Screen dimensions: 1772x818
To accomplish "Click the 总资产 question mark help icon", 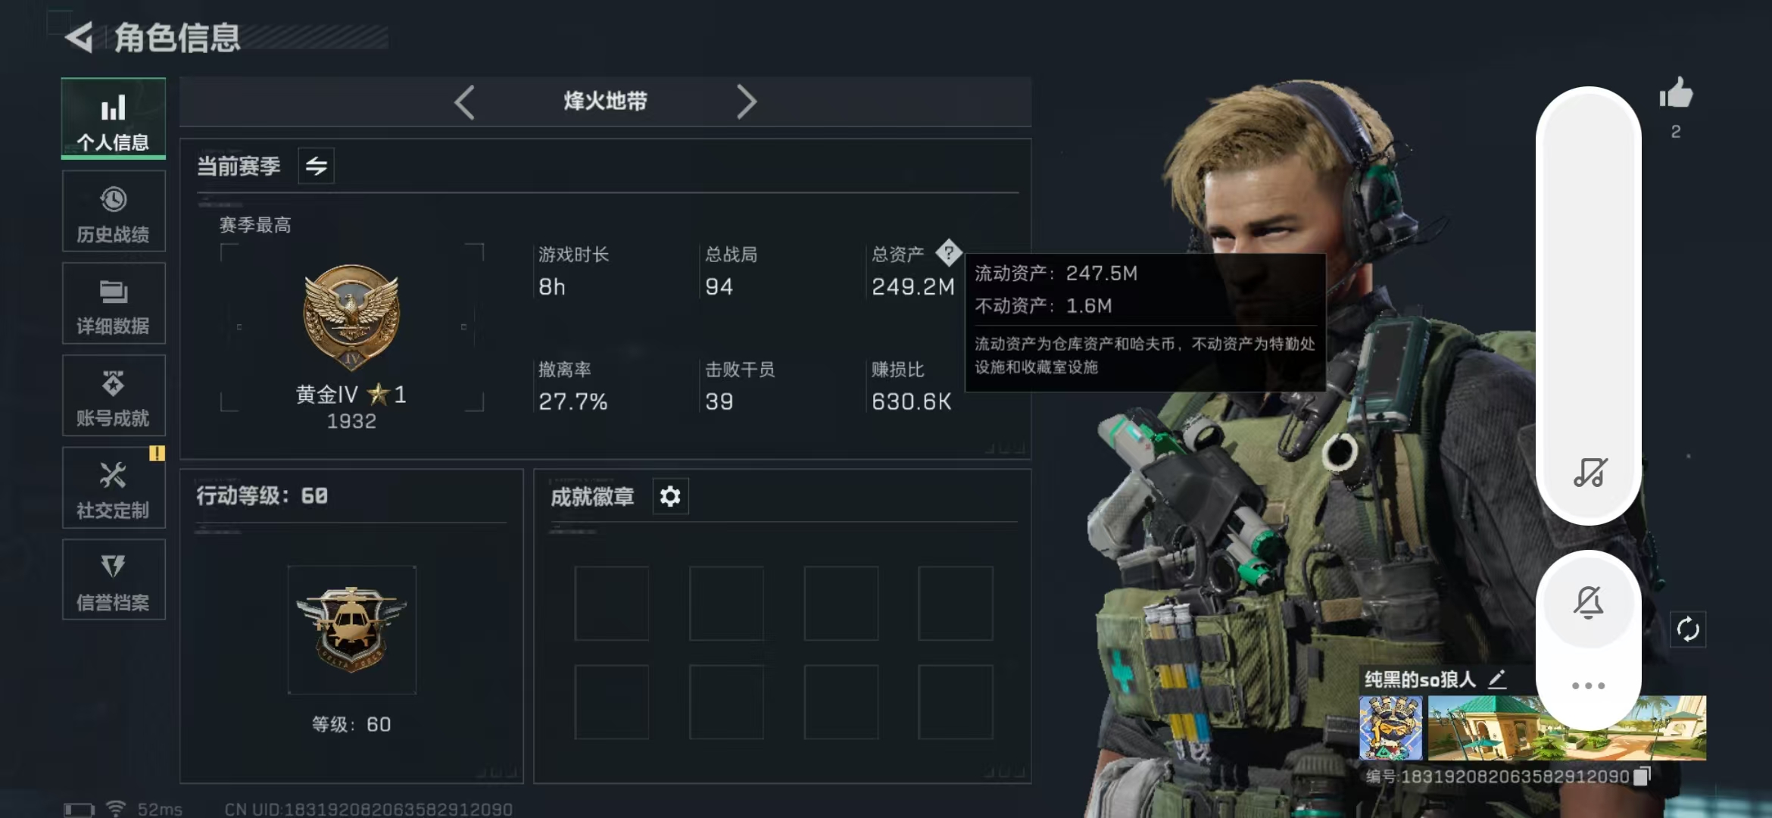I will click(948, 253).
